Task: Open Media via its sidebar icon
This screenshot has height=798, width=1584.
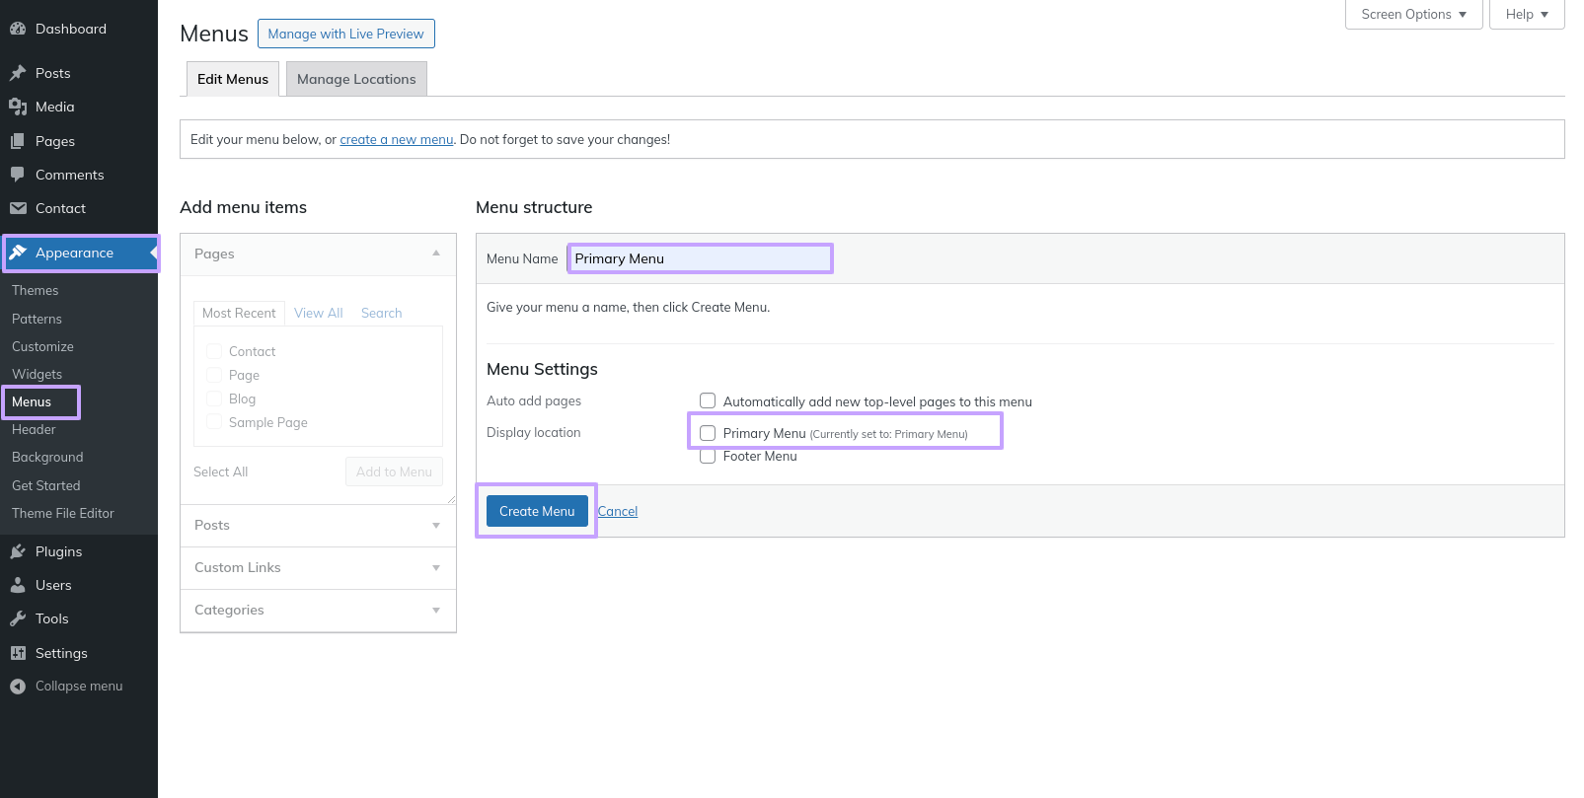Action: point(18,107)
